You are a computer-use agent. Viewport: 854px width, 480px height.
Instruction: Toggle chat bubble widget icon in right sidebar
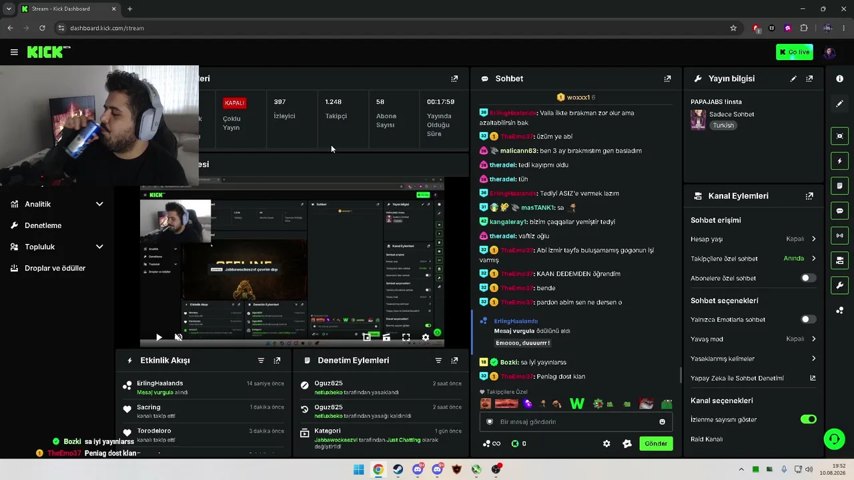click(839, 211)
